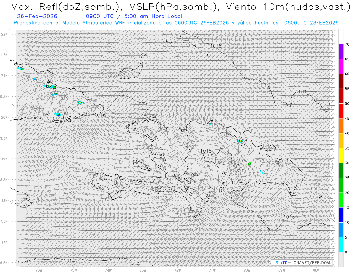Select the cyan 0–5 dBZ segment
Viewport: 355px width, 274px height.
tap(341, 244)
